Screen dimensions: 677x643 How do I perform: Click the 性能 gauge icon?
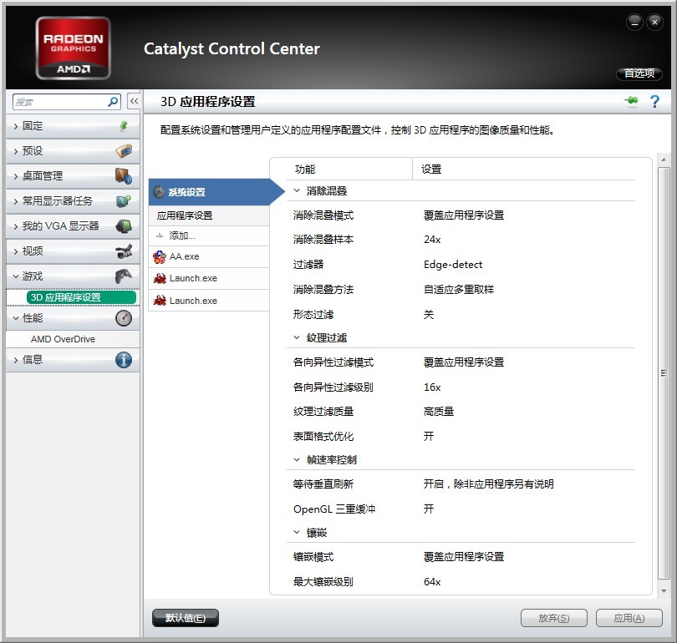click(124, 318)
